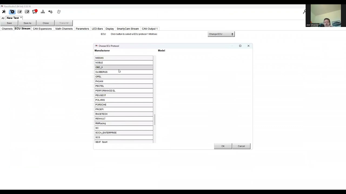Open the Parameters tab
The height and width of the screenshot is (194, 346).
coord(82,29)
